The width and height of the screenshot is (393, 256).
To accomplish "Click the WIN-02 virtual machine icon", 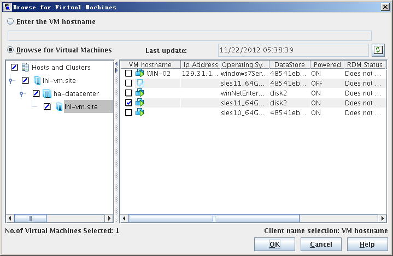I will point(140,73).
